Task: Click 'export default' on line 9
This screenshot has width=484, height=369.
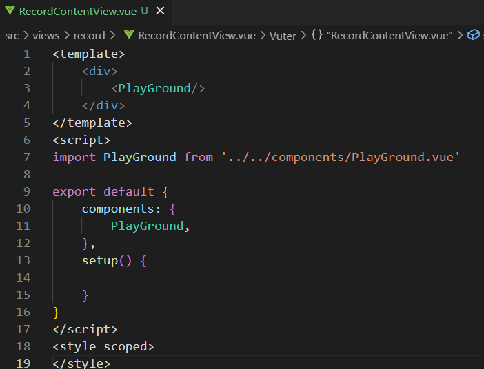Action: pos(103,192)
